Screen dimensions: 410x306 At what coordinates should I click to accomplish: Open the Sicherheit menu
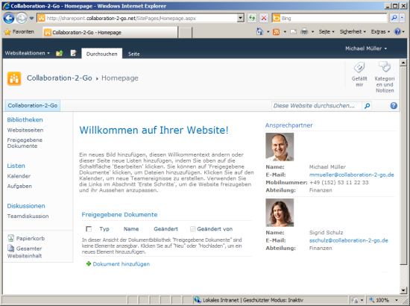(x=353, y=31)
